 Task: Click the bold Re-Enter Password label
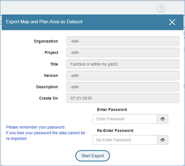pos(115,131)
